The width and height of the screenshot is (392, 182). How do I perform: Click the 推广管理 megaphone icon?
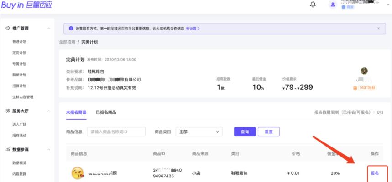[x=7, y=28]
